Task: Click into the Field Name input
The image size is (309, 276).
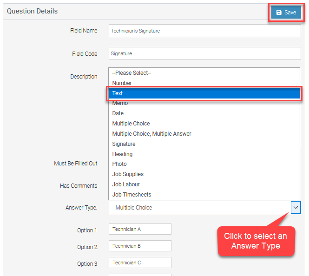Action: pyautogui.click(x=205, y=31)
